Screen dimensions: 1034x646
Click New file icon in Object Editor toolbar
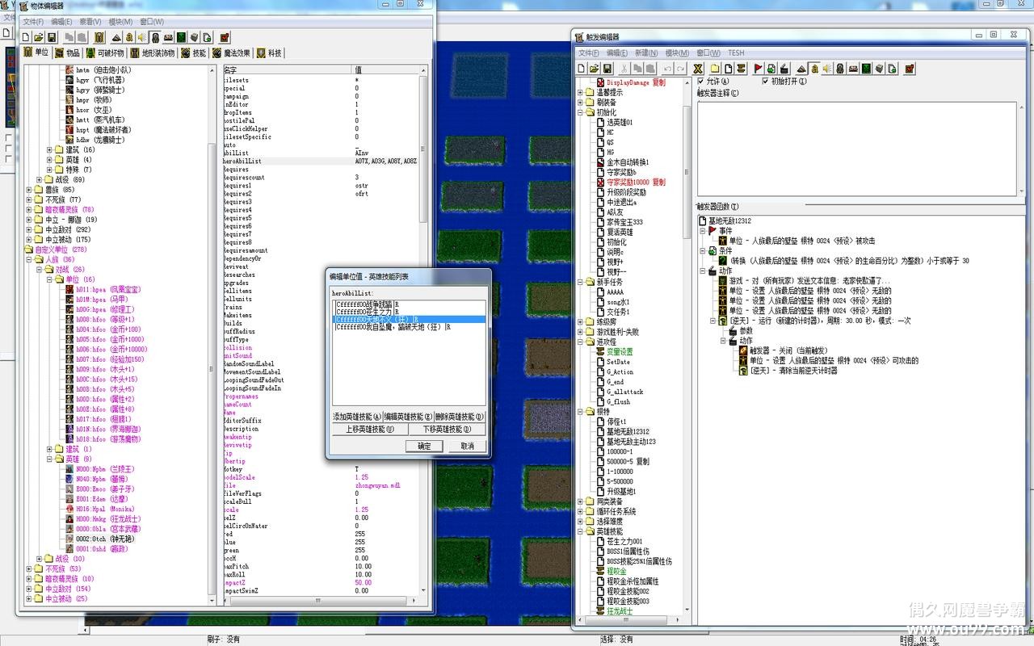(x=27, y=37)
